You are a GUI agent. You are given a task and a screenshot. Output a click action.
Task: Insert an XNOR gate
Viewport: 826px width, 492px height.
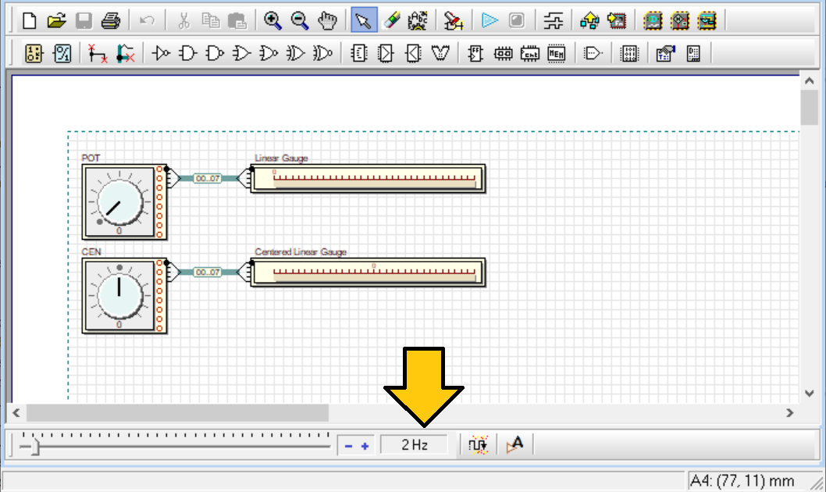[x=322, y=53]
